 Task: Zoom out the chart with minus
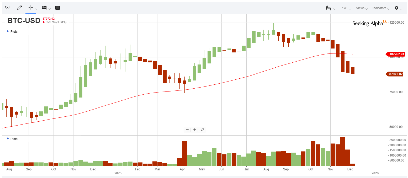pos(187,130)
